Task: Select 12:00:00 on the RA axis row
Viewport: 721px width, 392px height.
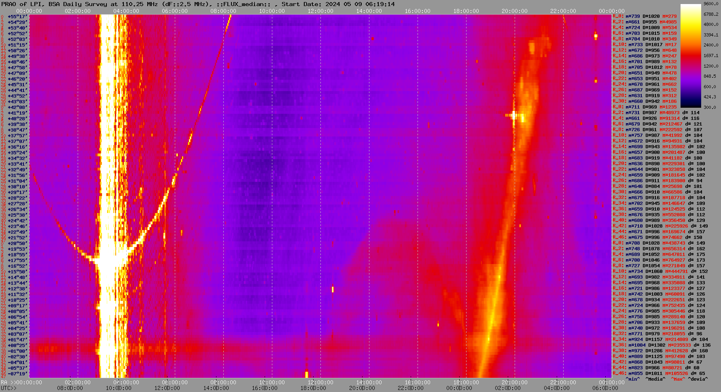Action: (x=320, y=382)
